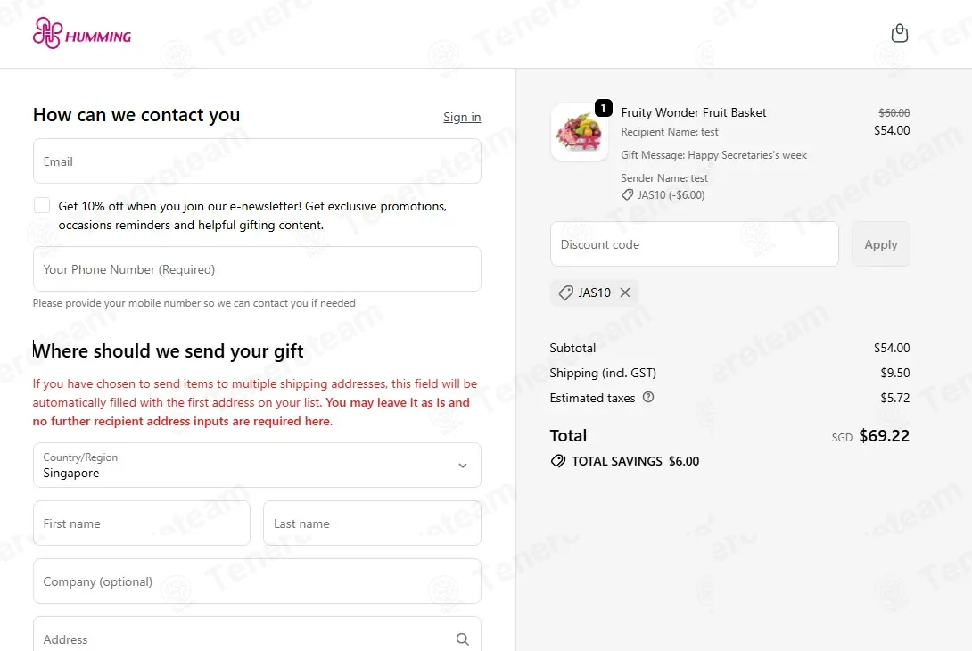Image resolution: width=972 pixels, height=651 pixels.
Task: Click the JAS10 discount tag icon
Action: tap(565, 293)
